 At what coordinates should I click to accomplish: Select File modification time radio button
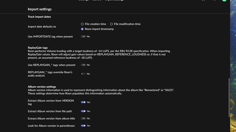112,24
